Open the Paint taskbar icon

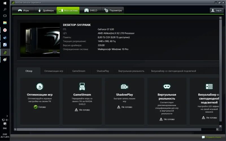click(x=5, y=60)
